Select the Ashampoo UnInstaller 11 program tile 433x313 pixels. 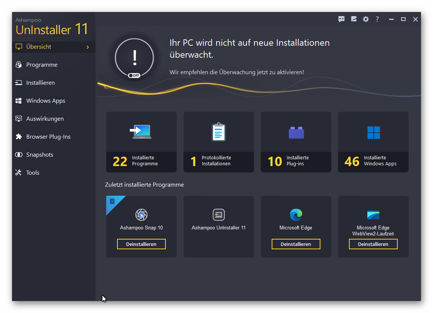pos(219,226)
